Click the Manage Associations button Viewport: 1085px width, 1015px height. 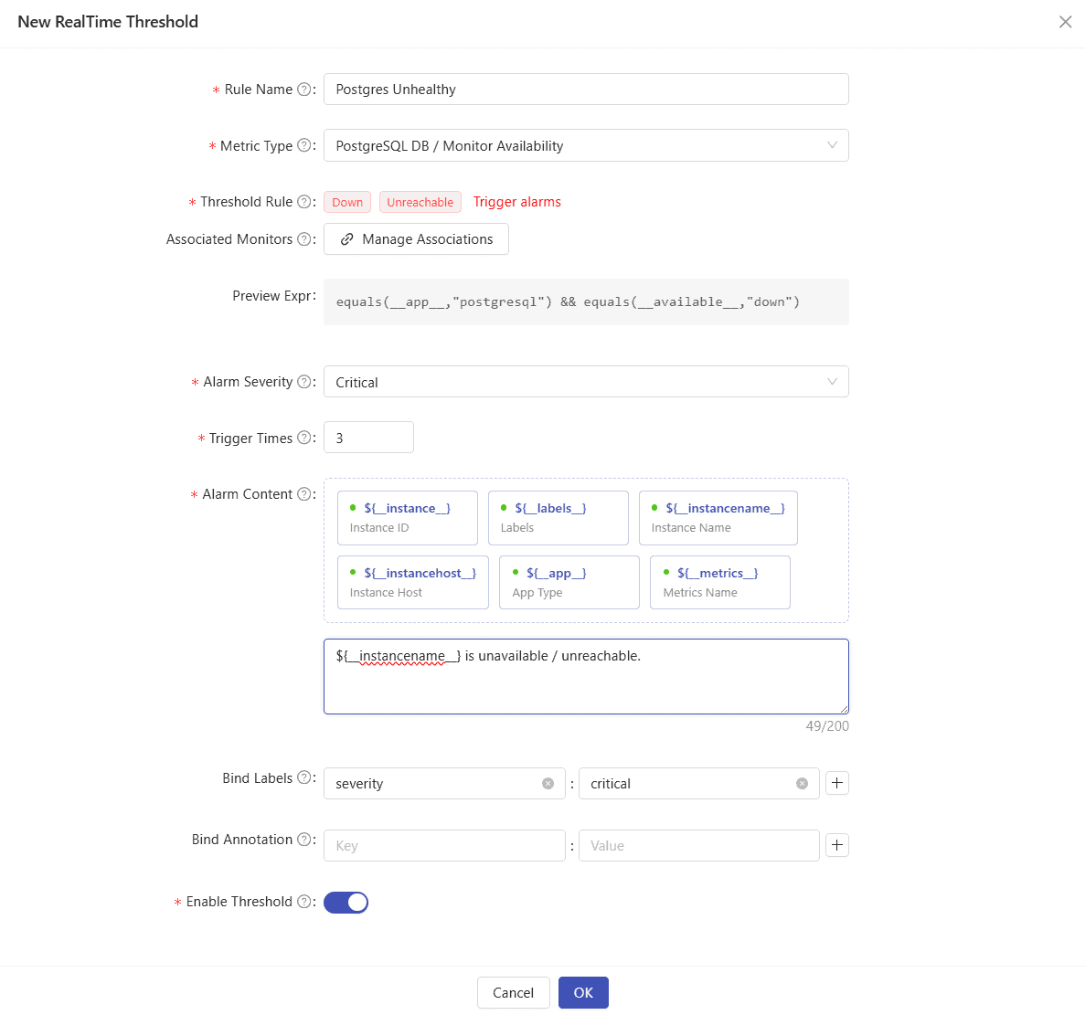pyautogui.click(x=416, y=239)
